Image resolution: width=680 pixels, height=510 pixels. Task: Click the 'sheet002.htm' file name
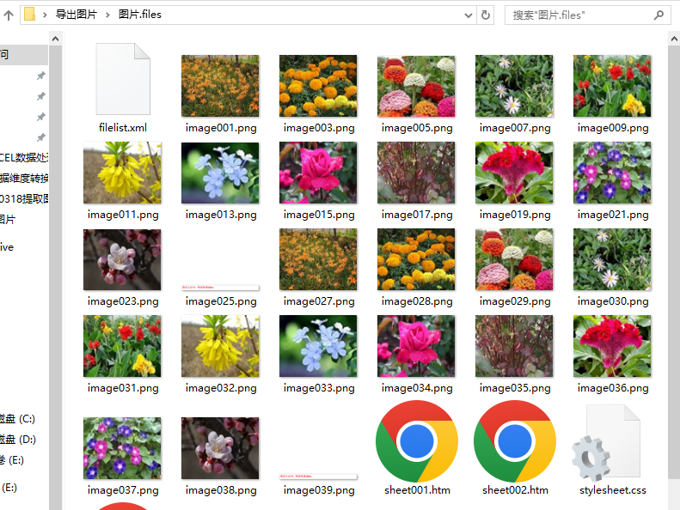(515, 490)
